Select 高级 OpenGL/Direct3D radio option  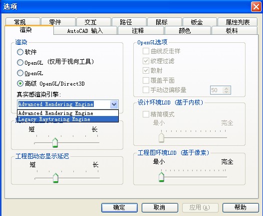coord(20,83)
